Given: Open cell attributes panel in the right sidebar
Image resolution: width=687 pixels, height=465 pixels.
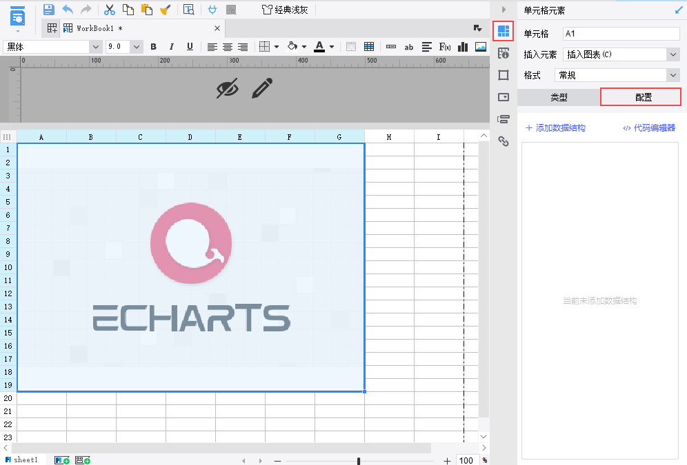Looking at the screenshot, I should click(x=504, y=53).
